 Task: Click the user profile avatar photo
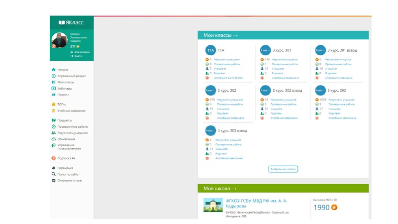tap(61, 40)
